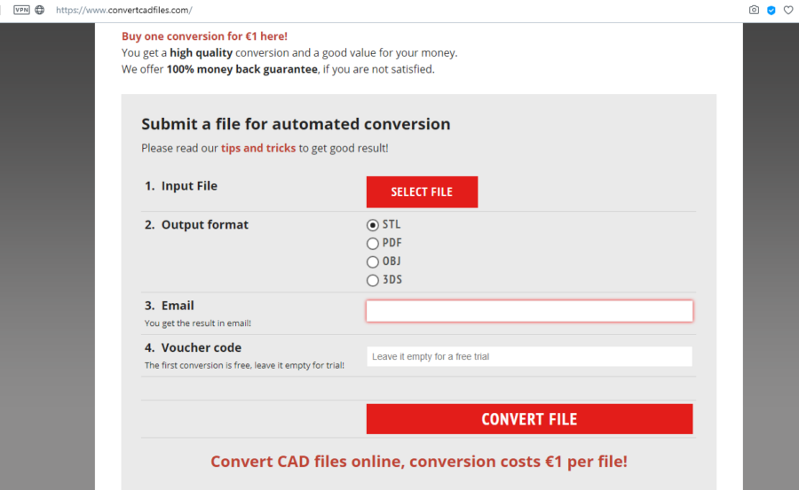The image size is (799, 490).
Task: Select the STL output format
Action: (x=373, y=225)
